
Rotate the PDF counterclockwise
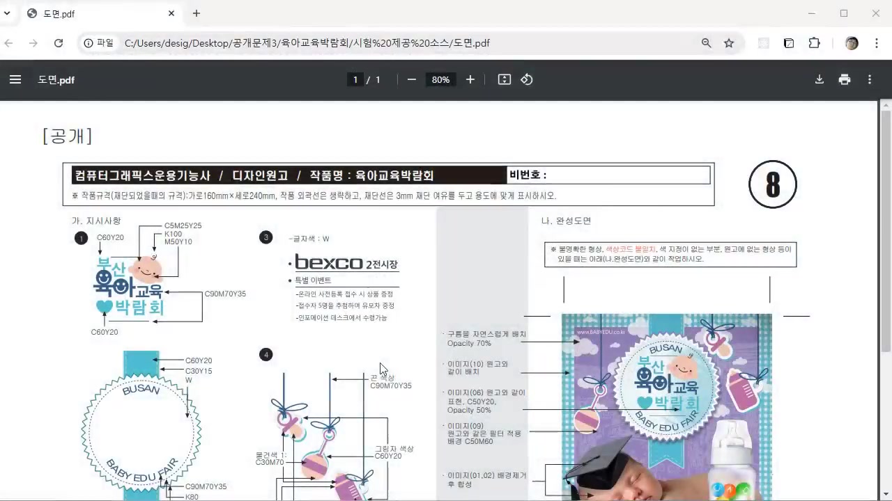pos(527,79)
